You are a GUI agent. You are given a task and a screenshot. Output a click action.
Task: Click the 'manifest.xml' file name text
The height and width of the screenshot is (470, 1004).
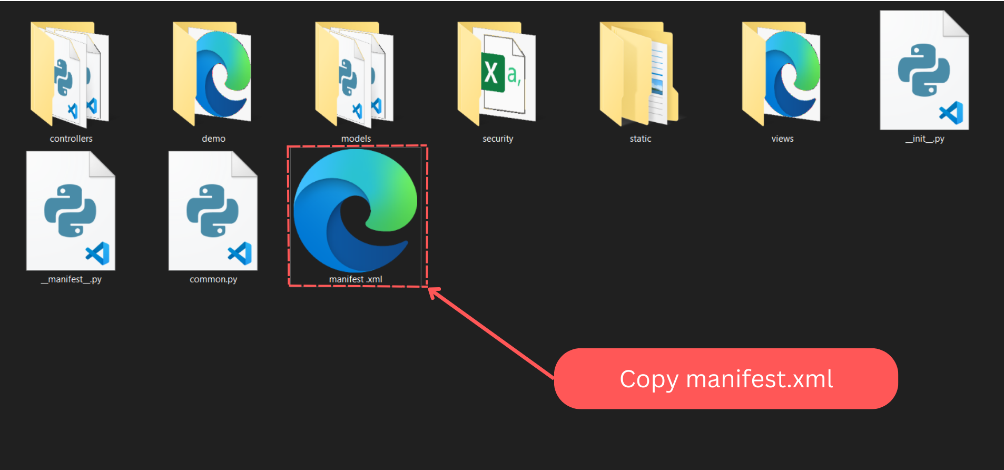[x=356, y=279]
